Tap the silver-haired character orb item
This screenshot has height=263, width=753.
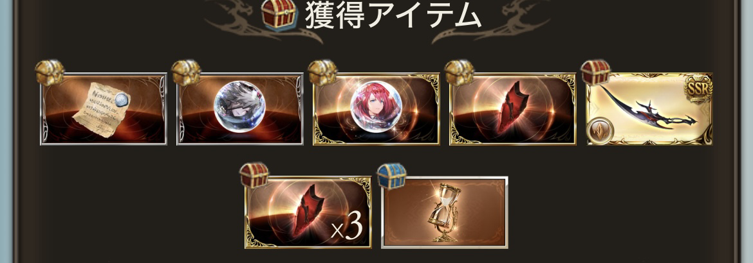[x=239, y=109]
